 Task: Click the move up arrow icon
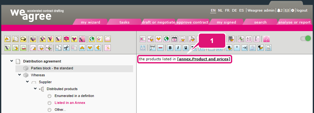(x=82, y=47)
